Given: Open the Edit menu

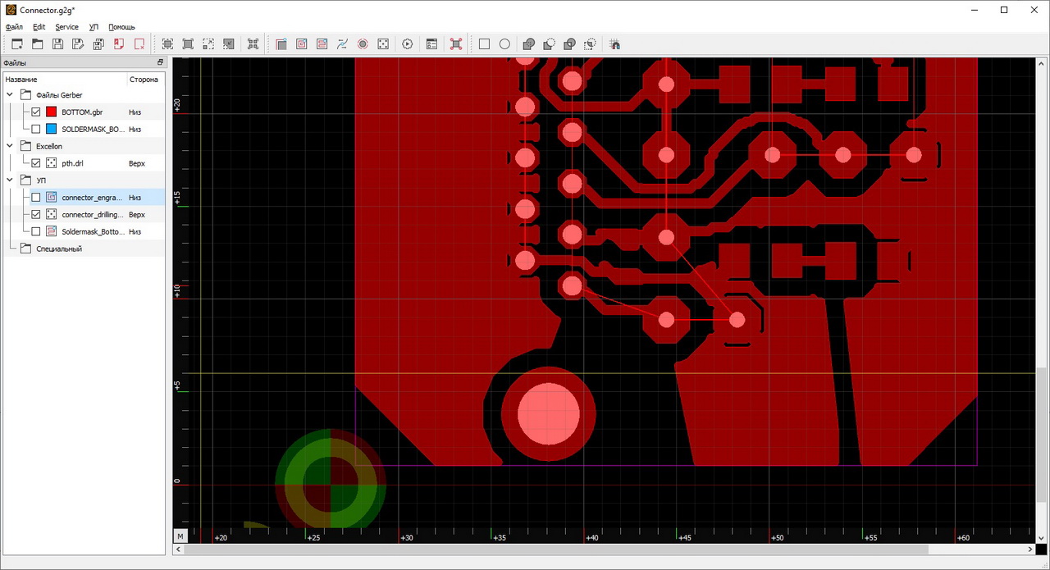Looking at the screenshot, I should [x=39, y=27].
